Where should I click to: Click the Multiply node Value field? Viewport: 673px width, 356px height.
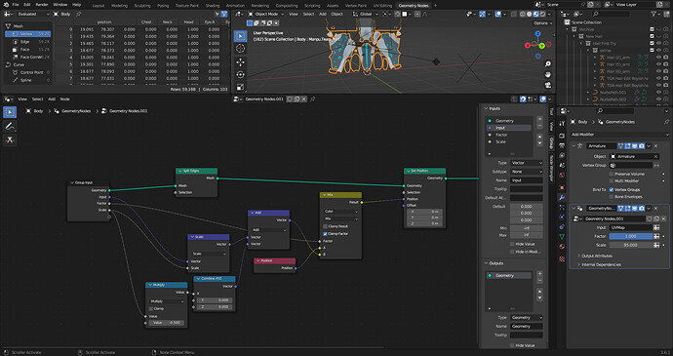(x=167, y=323)
